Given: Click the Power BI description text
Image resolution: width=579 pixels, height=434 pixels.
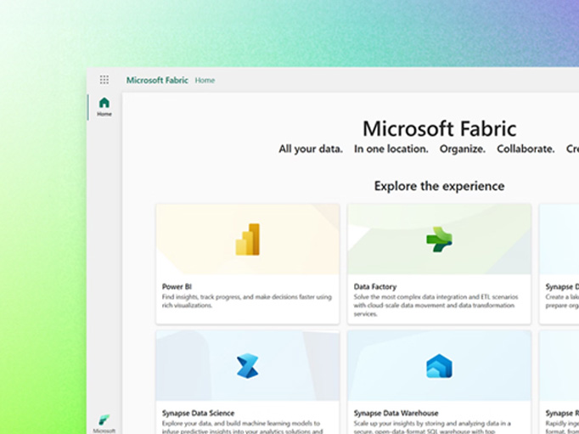Looking at the screenshot, I should (x=247, y=301).
